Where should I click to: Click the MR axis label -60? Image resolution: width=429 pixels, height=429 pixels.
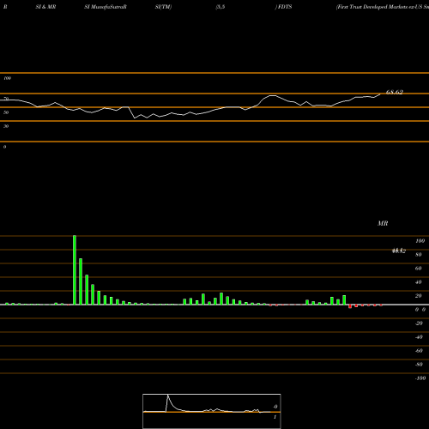[x=419, y=351]
